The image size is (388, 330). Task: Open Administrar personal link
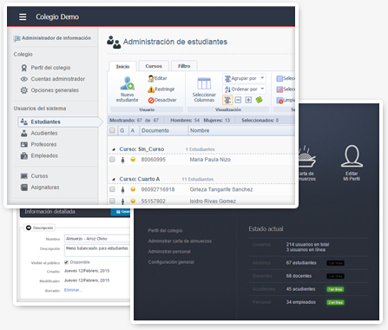[169, 252]
